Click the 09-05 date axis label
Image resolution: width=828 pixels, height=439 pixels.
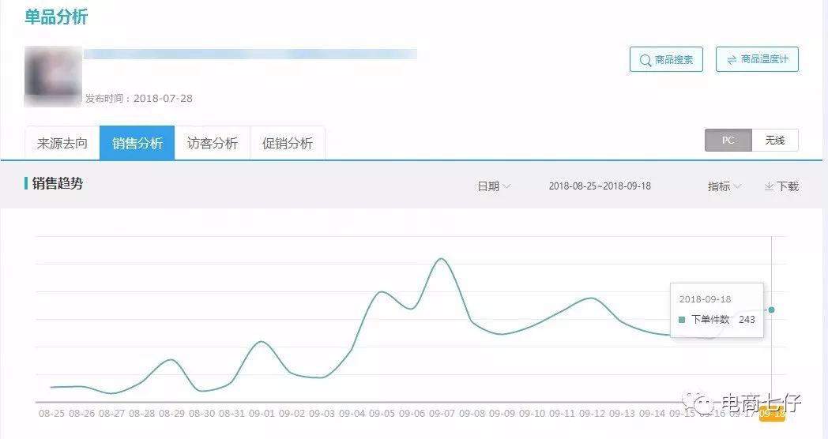coord(382,414)
